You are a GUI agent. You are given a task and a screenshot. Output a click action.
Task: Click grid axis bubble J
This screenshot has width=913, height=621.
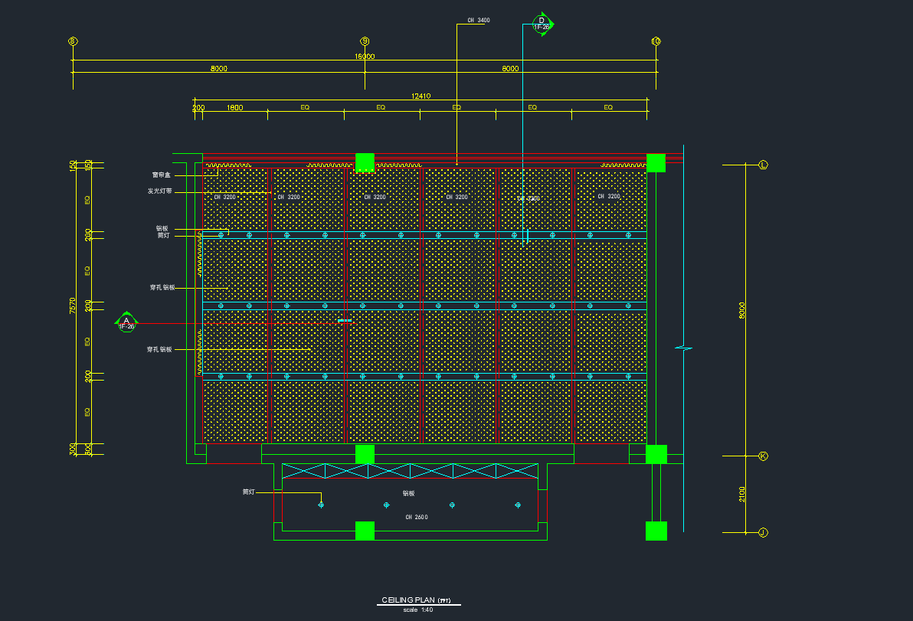pos(763,532)
